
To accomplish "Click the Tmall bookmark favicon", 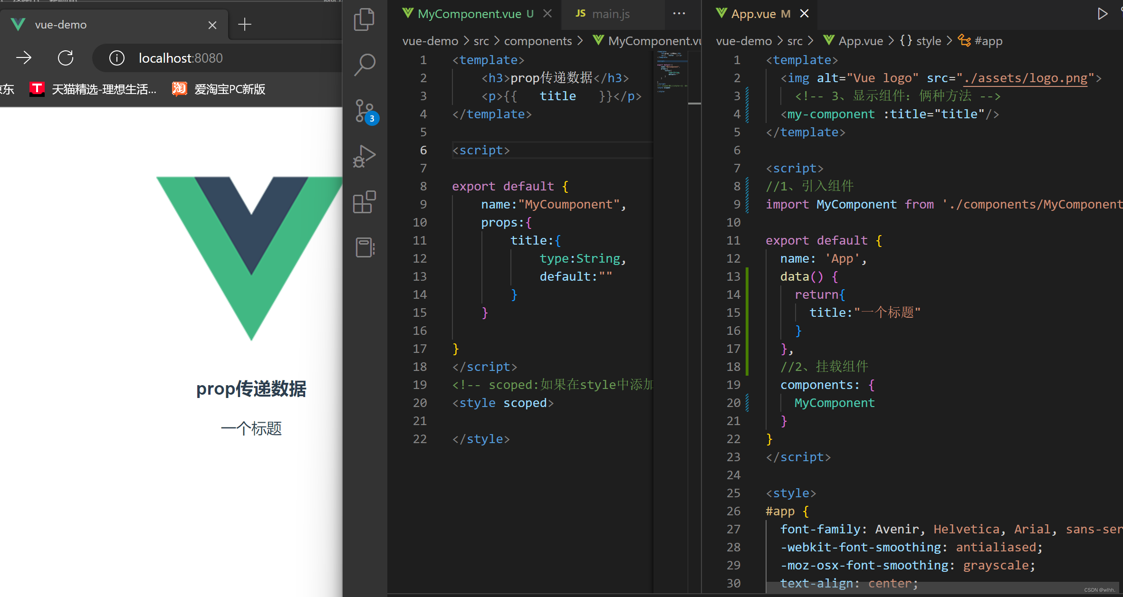I will click(x=37, y=88).
